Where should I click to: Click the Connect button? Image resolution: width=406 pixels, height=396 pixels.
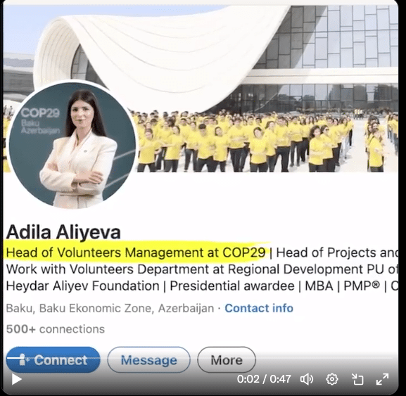(53, 360)
